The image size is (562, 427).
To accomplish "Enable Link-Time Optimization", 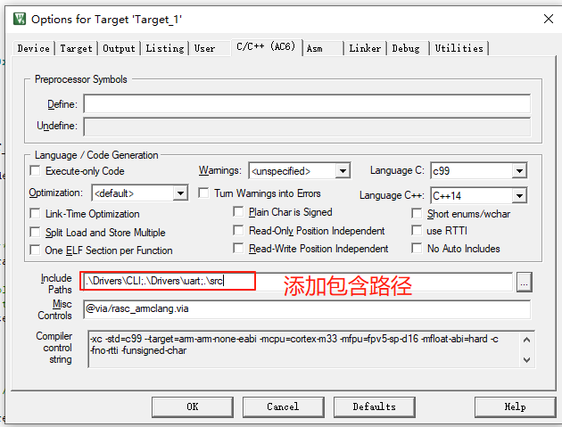I will pyautogui.click(x=35, y=214).
